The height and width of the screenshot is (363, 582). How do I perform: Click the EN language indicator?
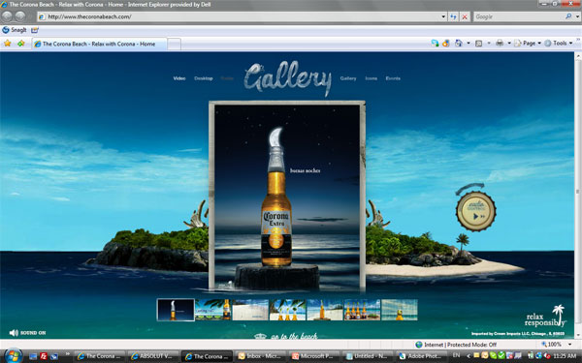click(456, 355)
